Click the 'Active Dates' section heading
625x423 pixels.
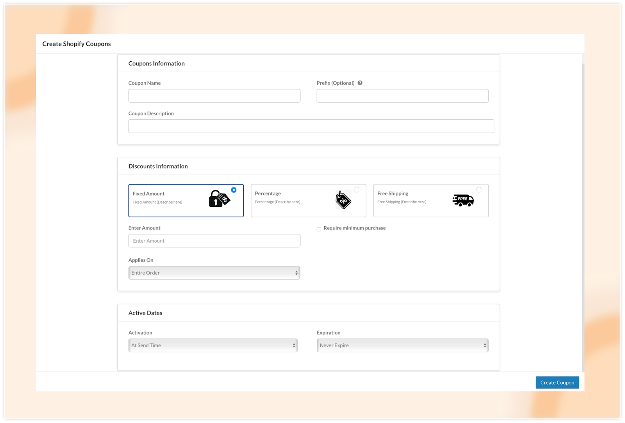point(145,313)
